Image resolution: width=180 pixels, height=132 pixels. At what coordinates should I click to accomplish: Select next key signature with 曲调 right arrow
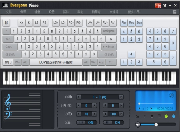pyautogui.click(x=121, y=97)
